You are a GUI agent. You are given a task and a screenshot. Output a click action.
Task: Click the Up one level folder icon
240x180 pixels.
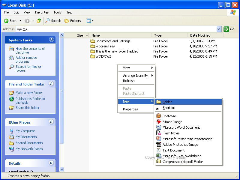click(x=39, y=21)
